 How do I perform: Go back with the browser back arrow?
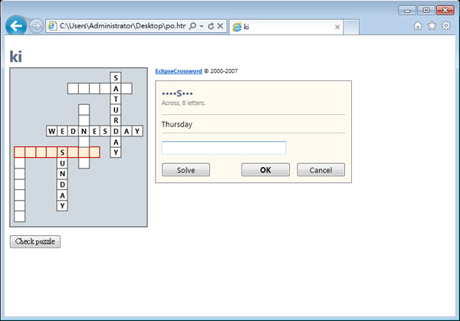(16, 26)
